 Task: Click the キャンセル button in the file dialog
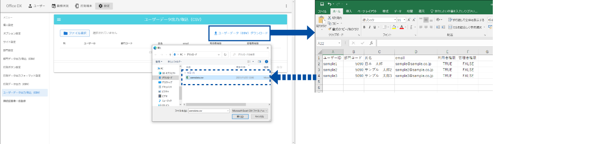259,116
